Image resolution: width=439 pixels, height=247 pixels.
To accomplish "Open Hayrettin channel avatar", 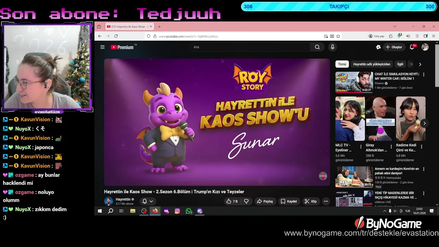I will tap(108, 201).
